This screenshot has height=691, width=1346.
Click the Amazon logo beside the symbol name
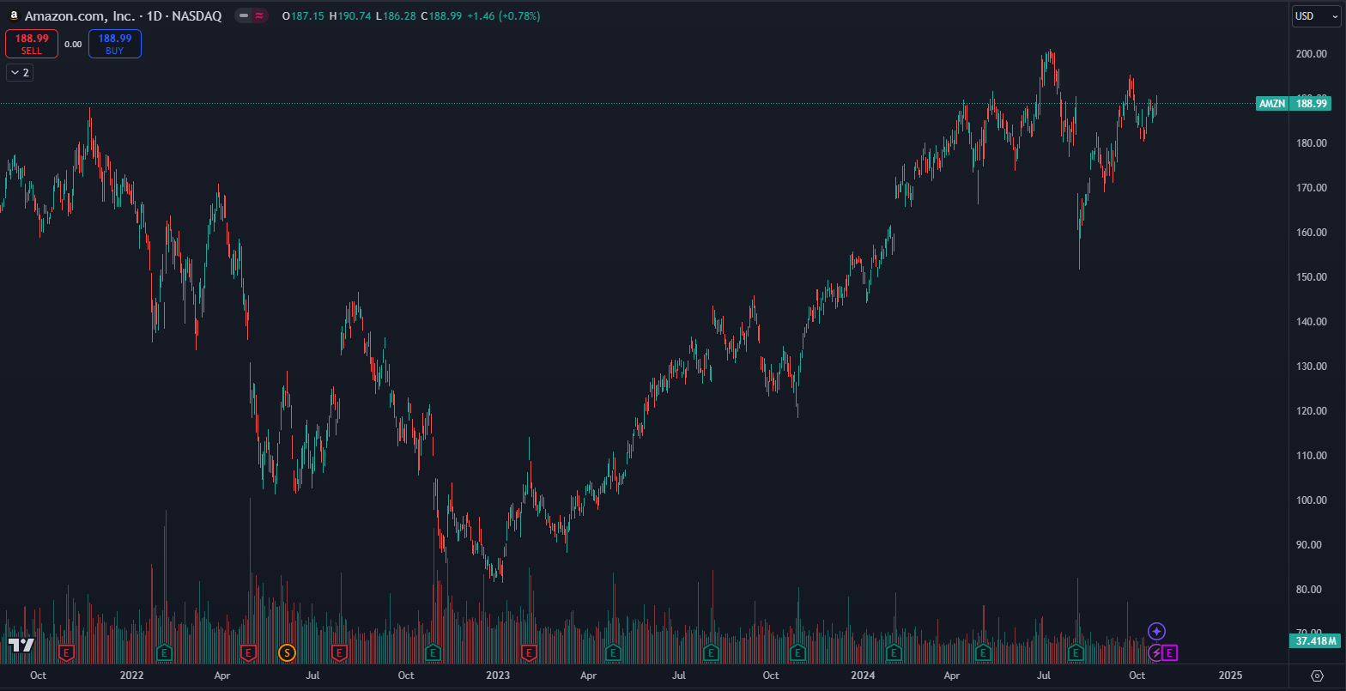point(14,16)
